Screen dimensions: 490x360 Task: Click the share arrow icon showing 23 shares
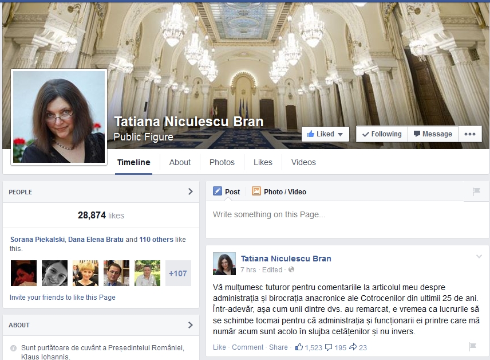[x=353, y=347]
